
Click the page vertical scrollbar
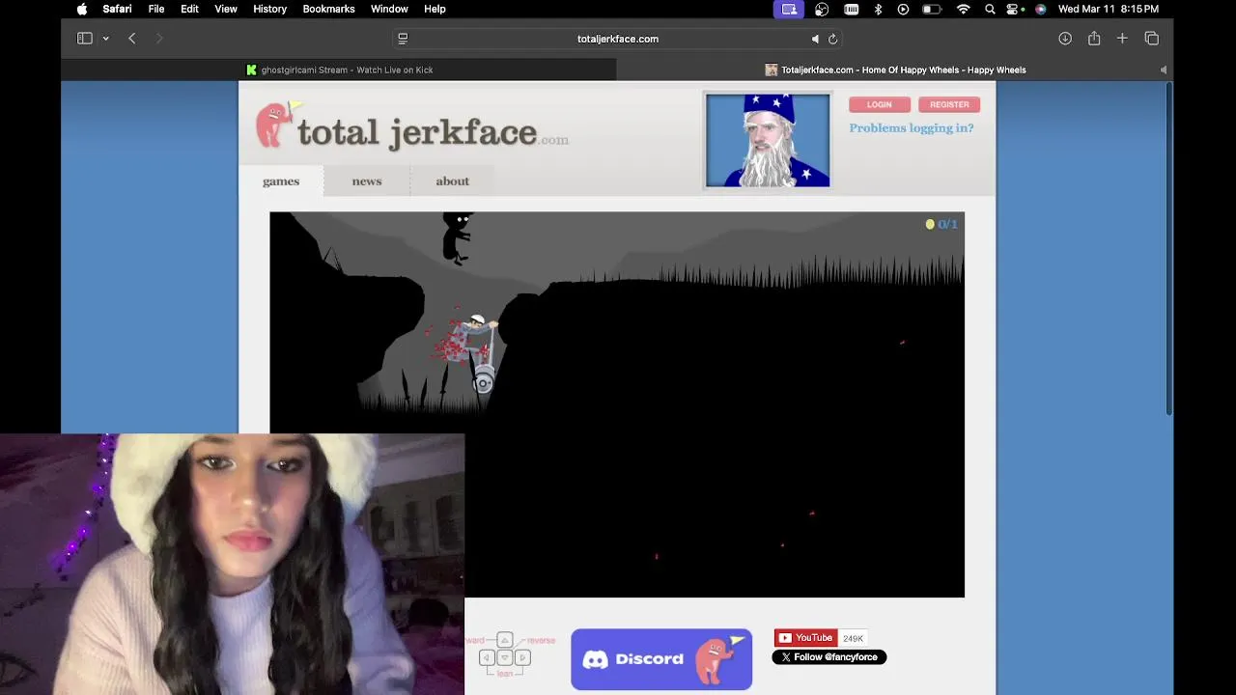(x=1168, y=251)
